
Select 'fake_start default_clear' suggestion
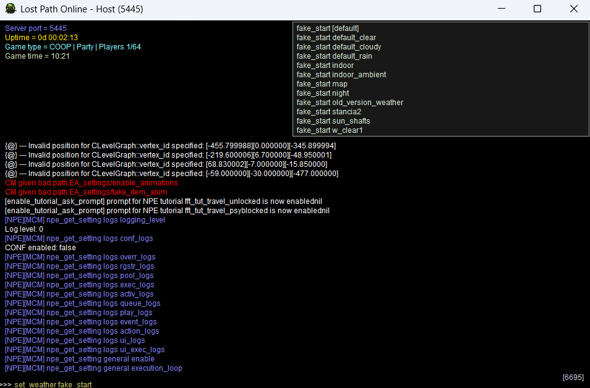coord(336,38)
